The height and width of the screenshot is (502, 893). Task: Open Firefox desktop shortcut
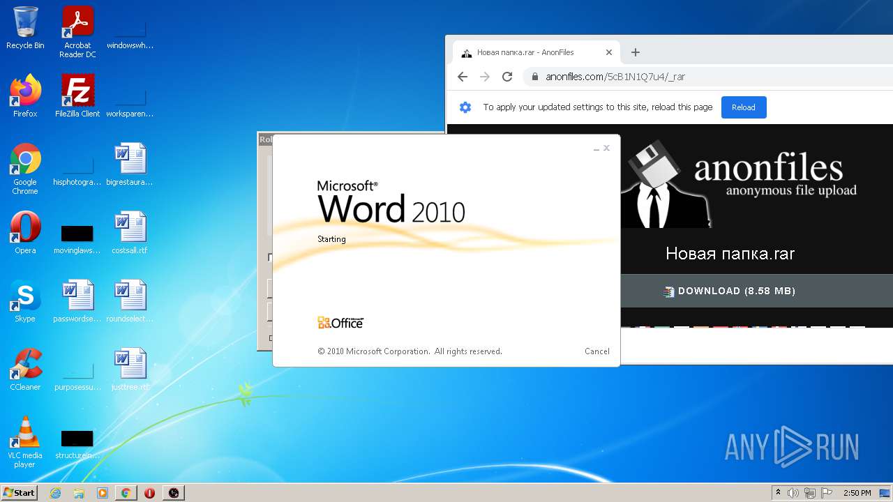25,96
